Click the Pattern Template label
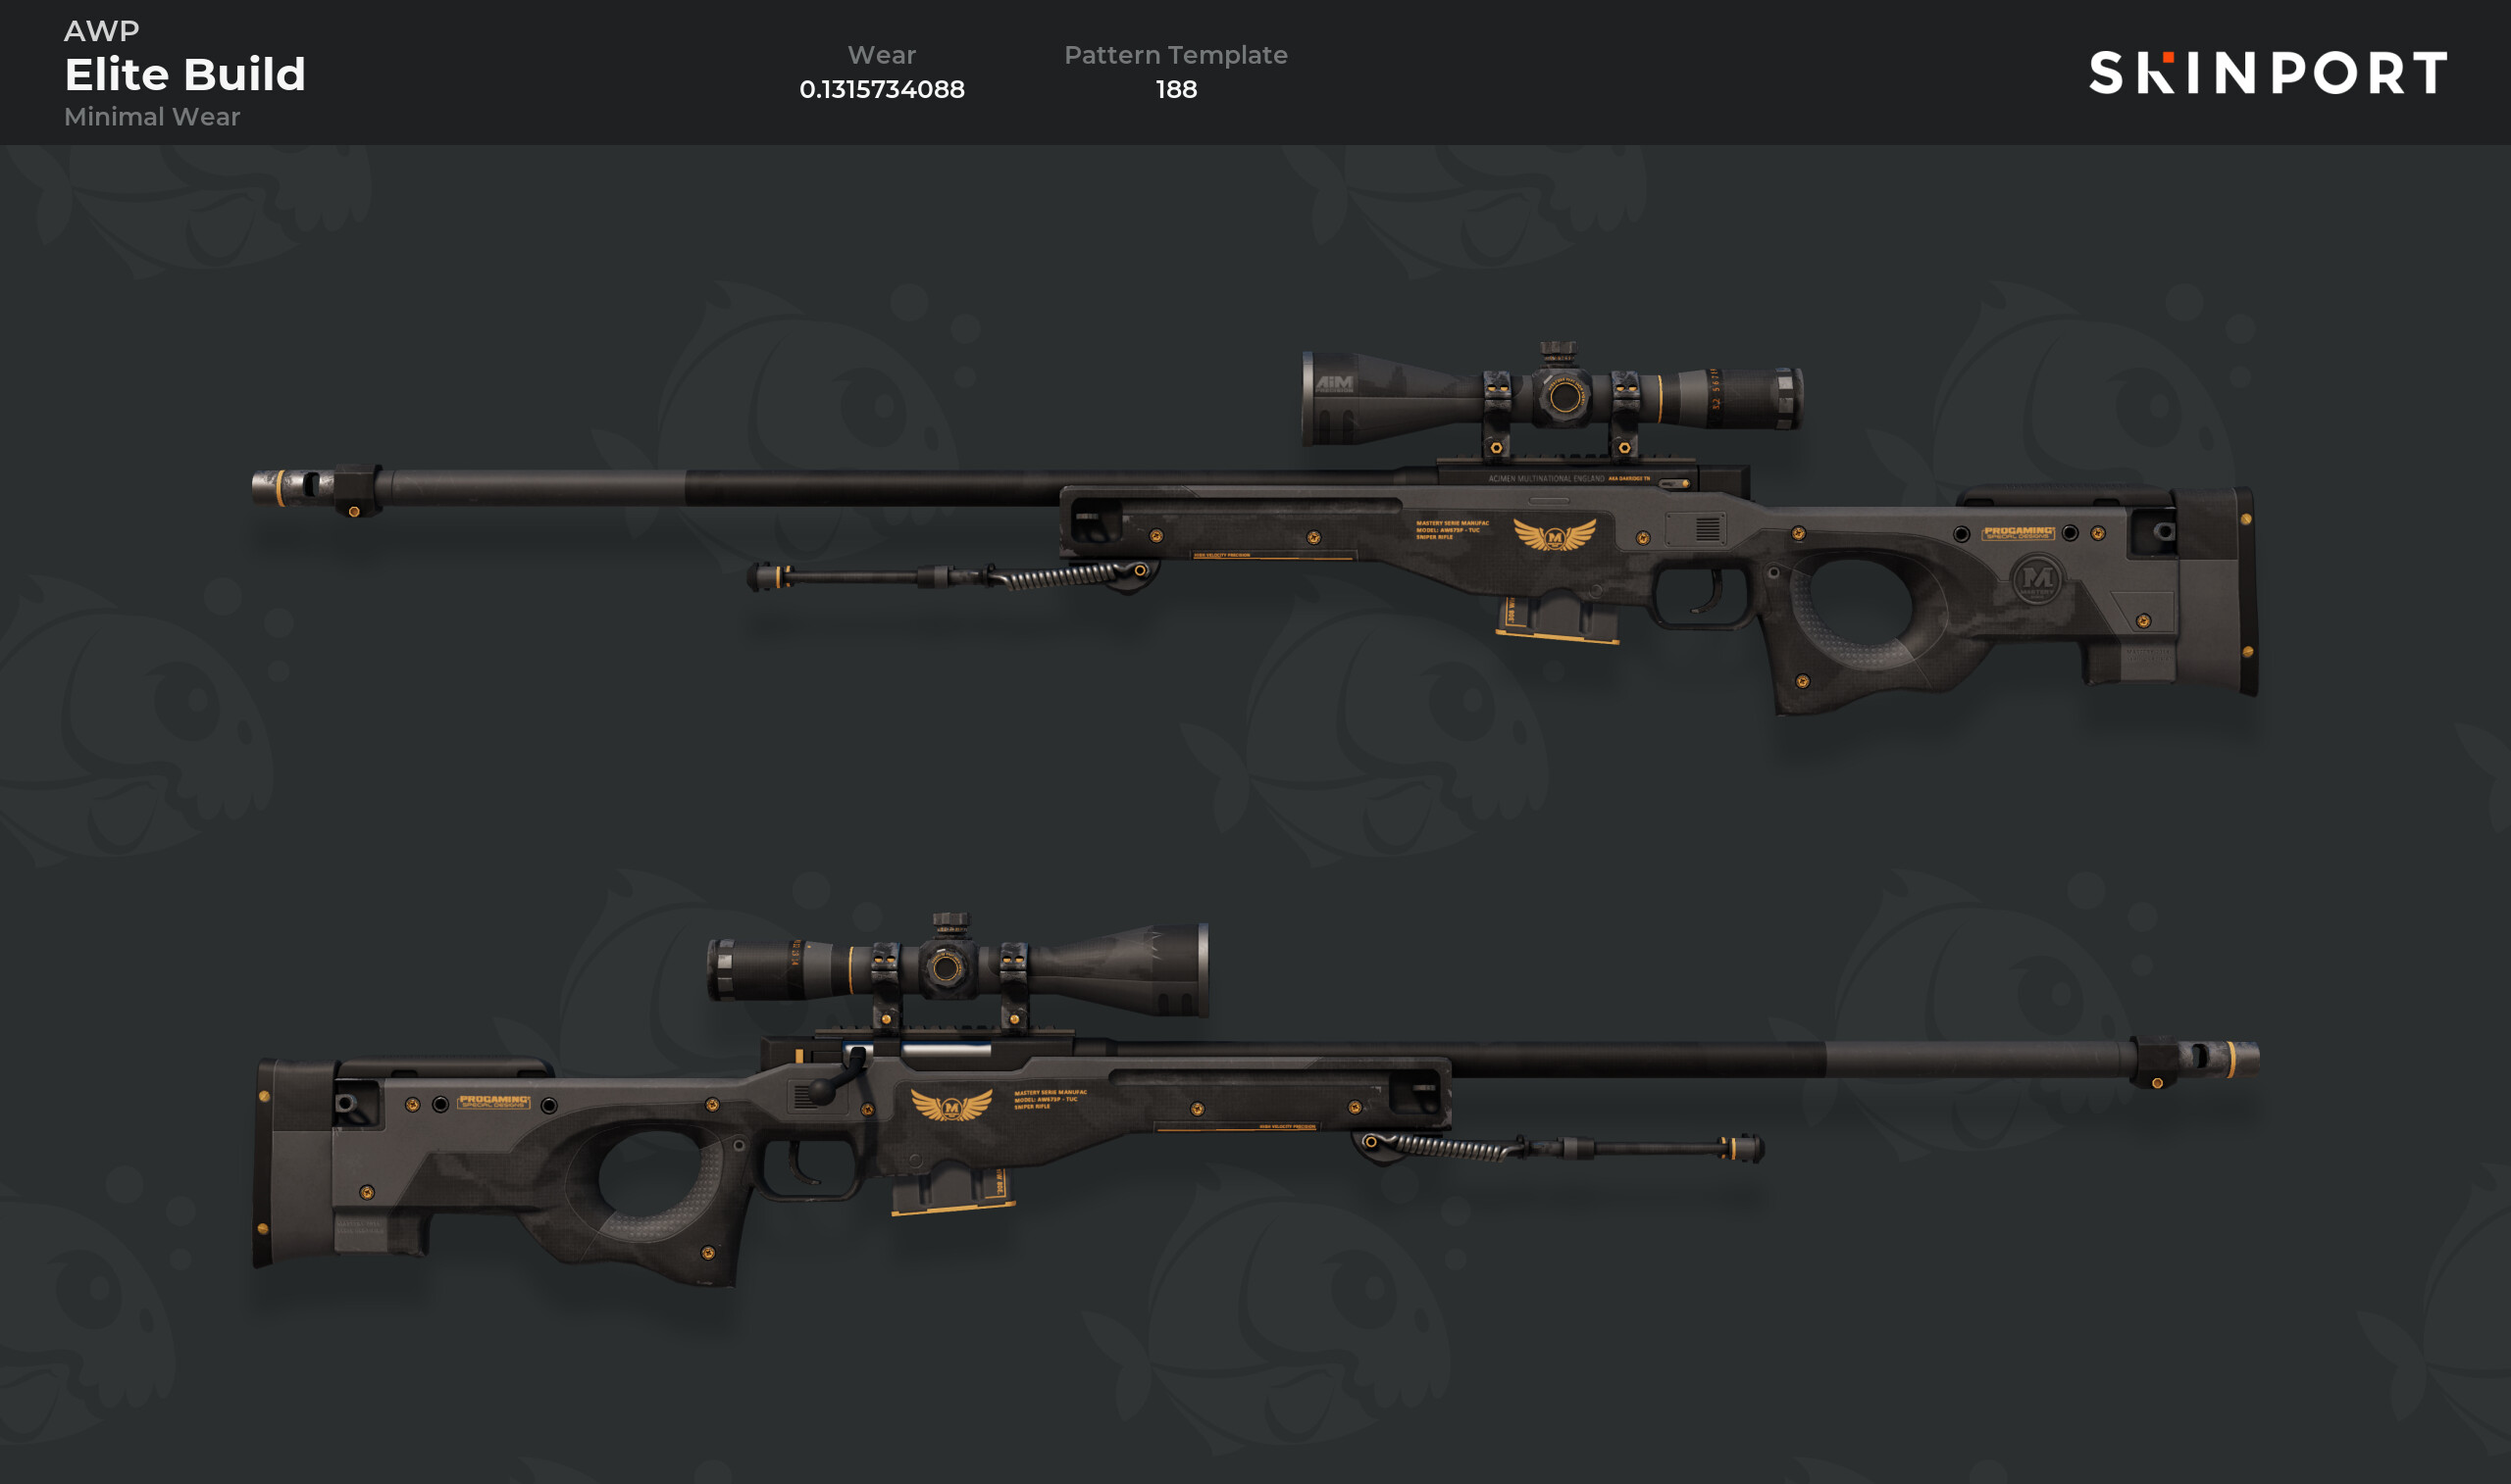2511x1484 pixels. point(1175,55)
